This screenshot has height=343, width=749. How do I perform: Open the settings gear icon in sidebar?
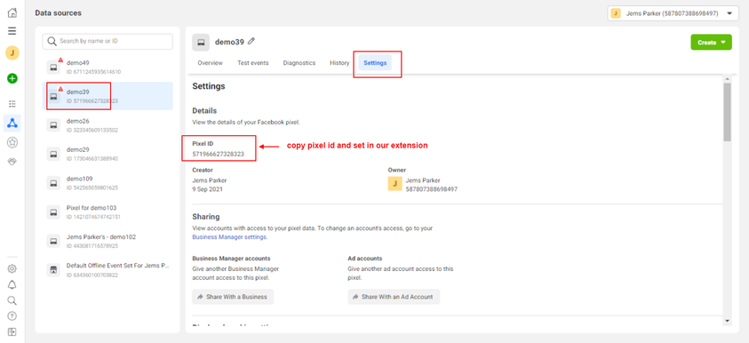point(12,269)
